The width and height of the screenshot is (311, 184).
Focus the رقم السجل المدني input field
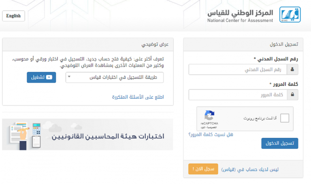pos(238,69)
